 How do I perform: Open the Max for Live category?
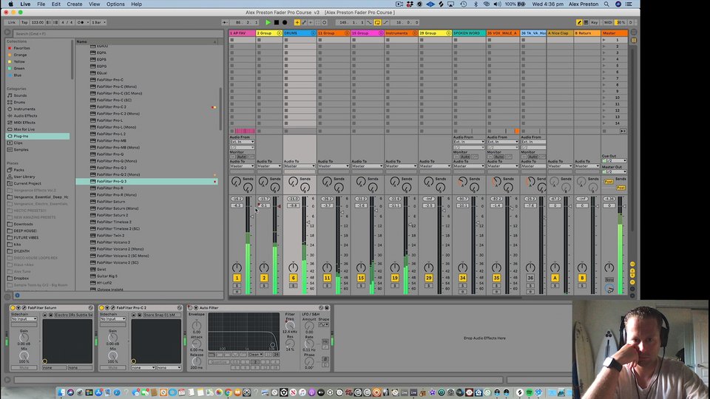(x=24, y=129)
